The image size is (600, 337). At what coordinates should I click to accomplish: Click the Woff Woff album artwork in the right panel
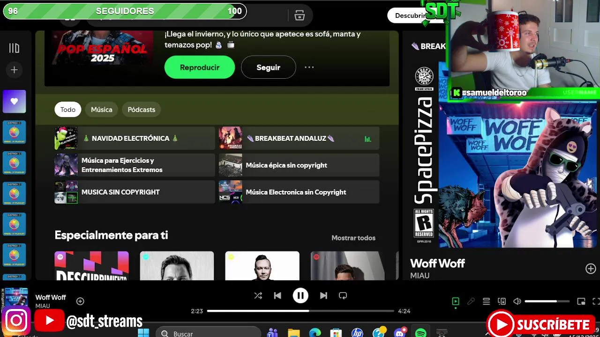(x=504, y=155)
